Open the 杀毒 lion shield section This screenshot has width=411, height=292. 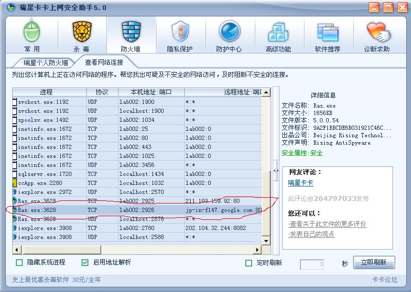(82, 36)
